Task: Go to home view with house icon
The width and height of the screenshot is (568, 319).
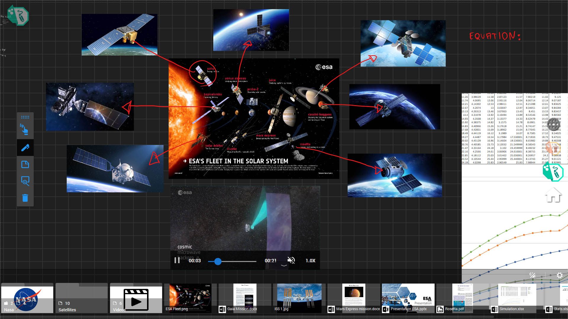Action: 553,195
